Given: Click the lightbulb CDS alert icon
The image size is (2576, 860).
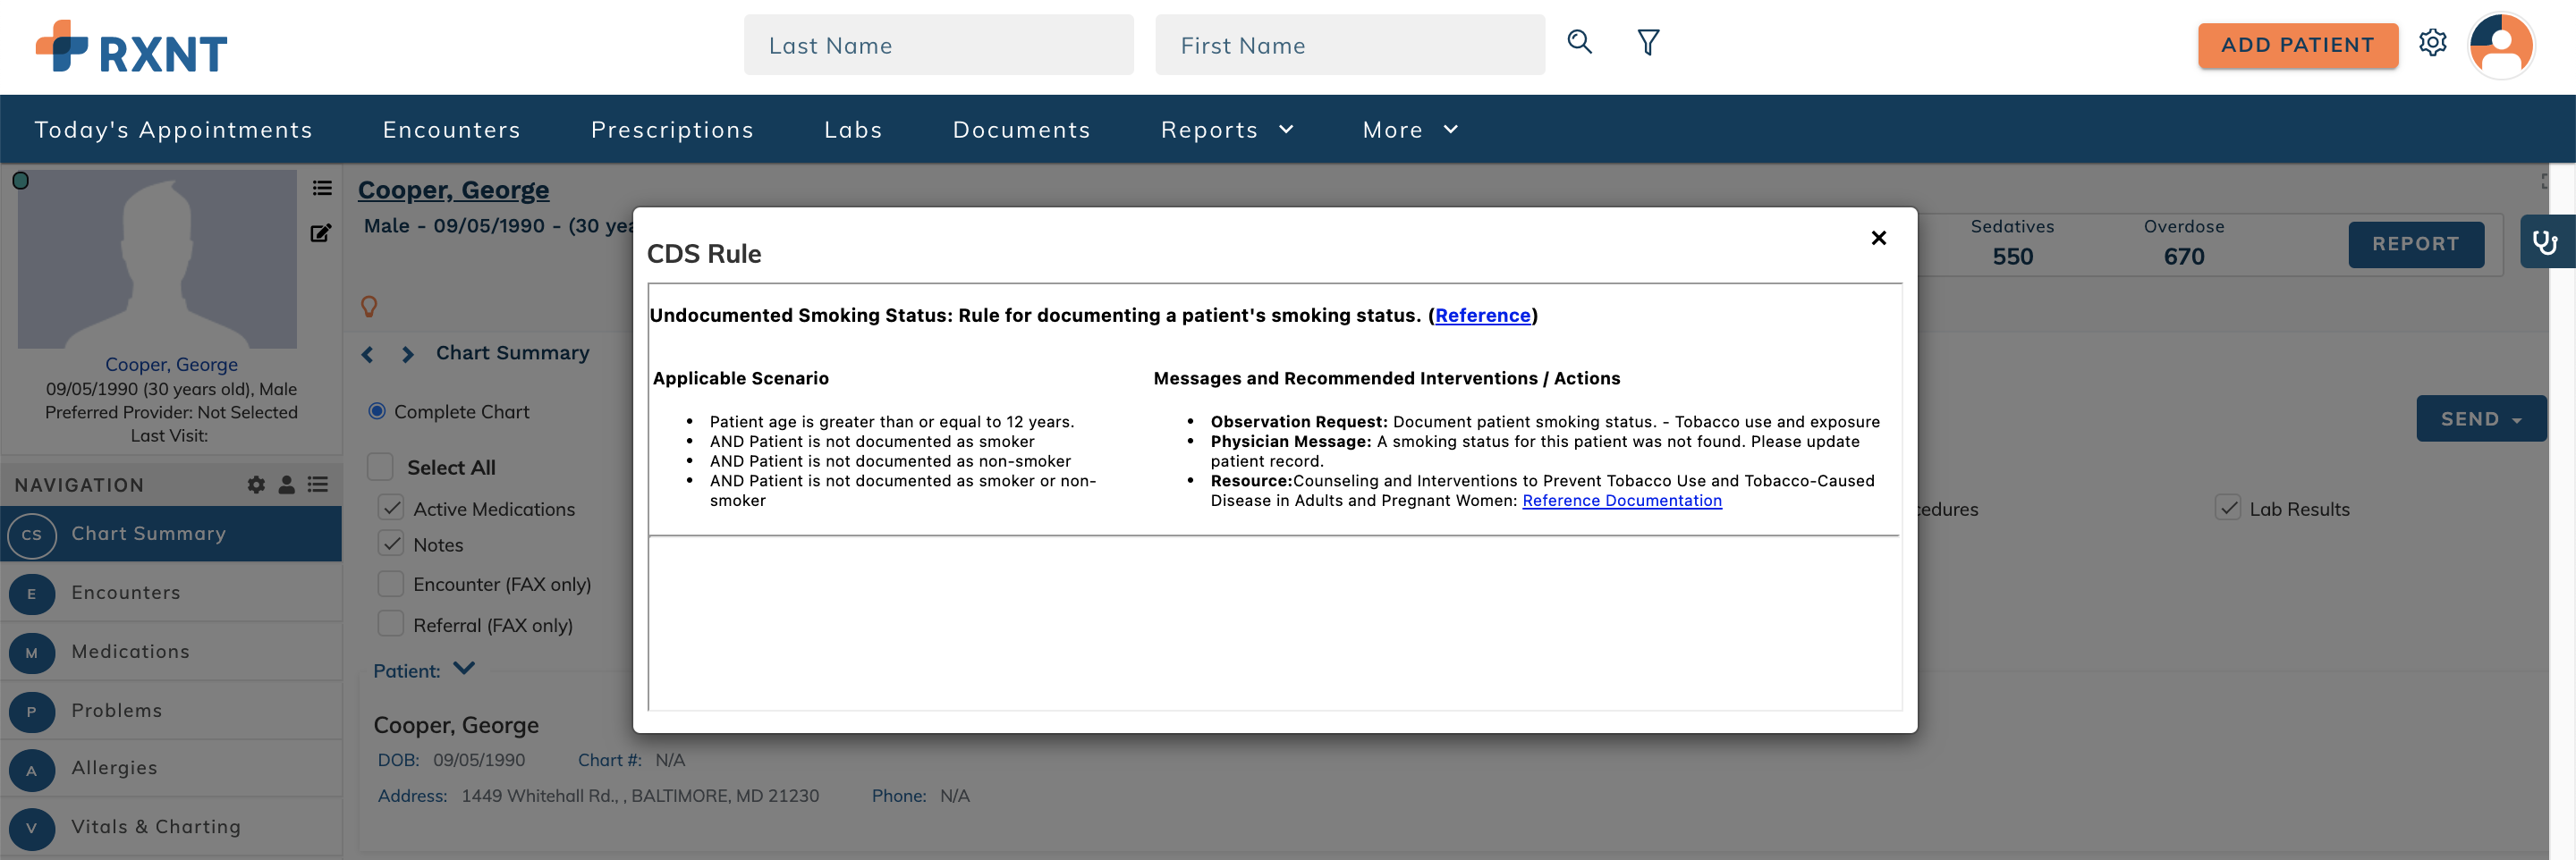Looking at the screenshot, I should 369,306.
